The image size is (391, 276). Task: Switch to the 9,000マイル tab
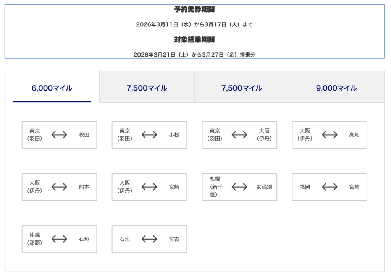[x=336, y=88]
